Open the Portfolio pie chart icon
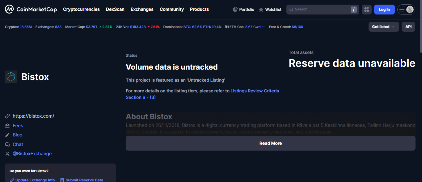The height and width of the screenshot is (182, 422). click(x=235, y=10)
